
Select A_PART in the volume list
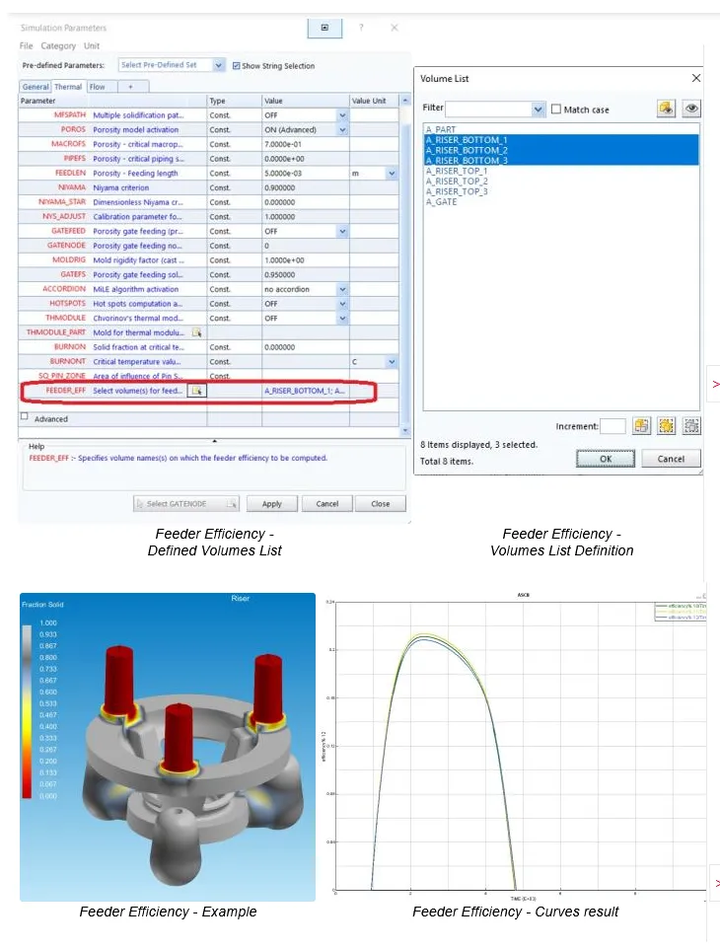pos(441,129)
